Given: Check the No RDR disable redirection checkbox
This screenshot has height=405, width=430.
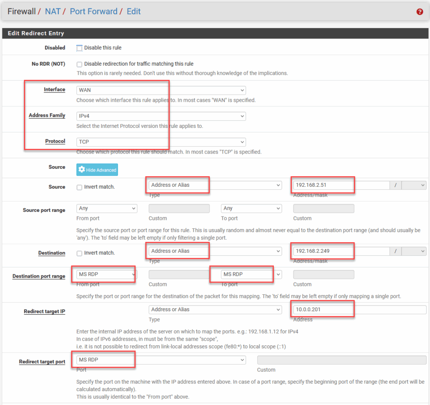Looking at the screenshot, I should (x=79, y=64).
